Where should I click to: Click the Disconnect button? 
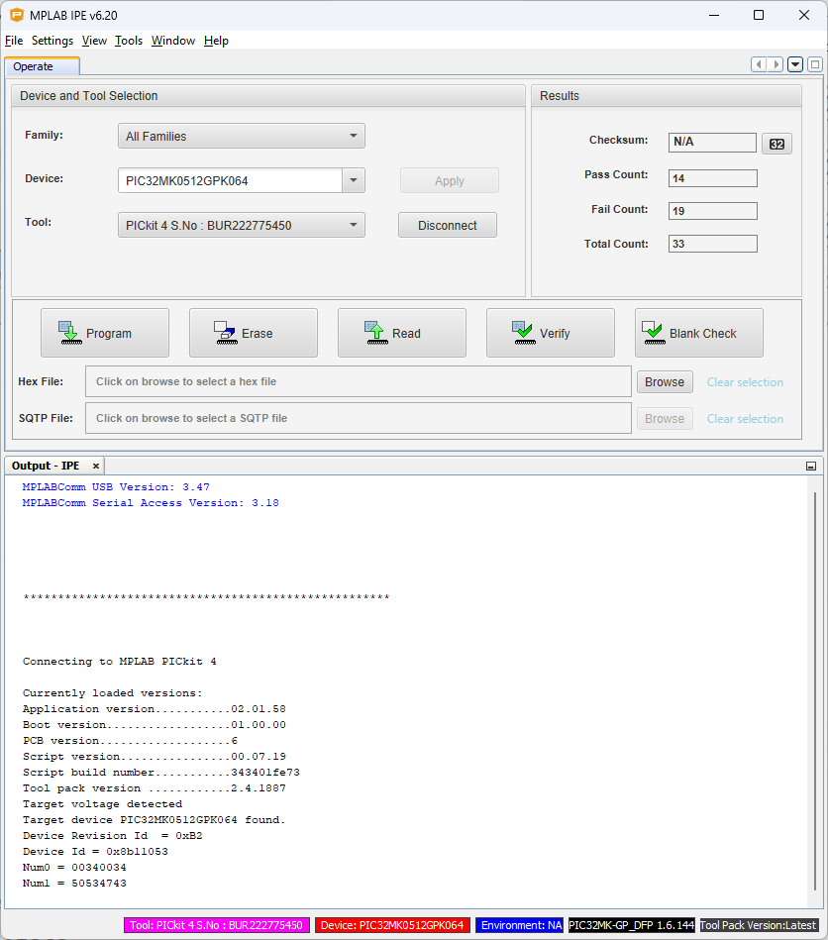(447, 225)
